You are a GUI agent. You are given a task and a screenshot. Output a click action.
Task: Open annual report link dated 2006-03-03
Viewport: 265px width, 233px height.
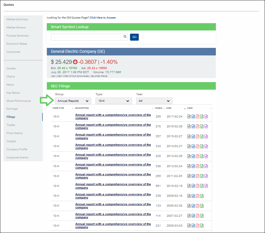(x=113, y=225)
